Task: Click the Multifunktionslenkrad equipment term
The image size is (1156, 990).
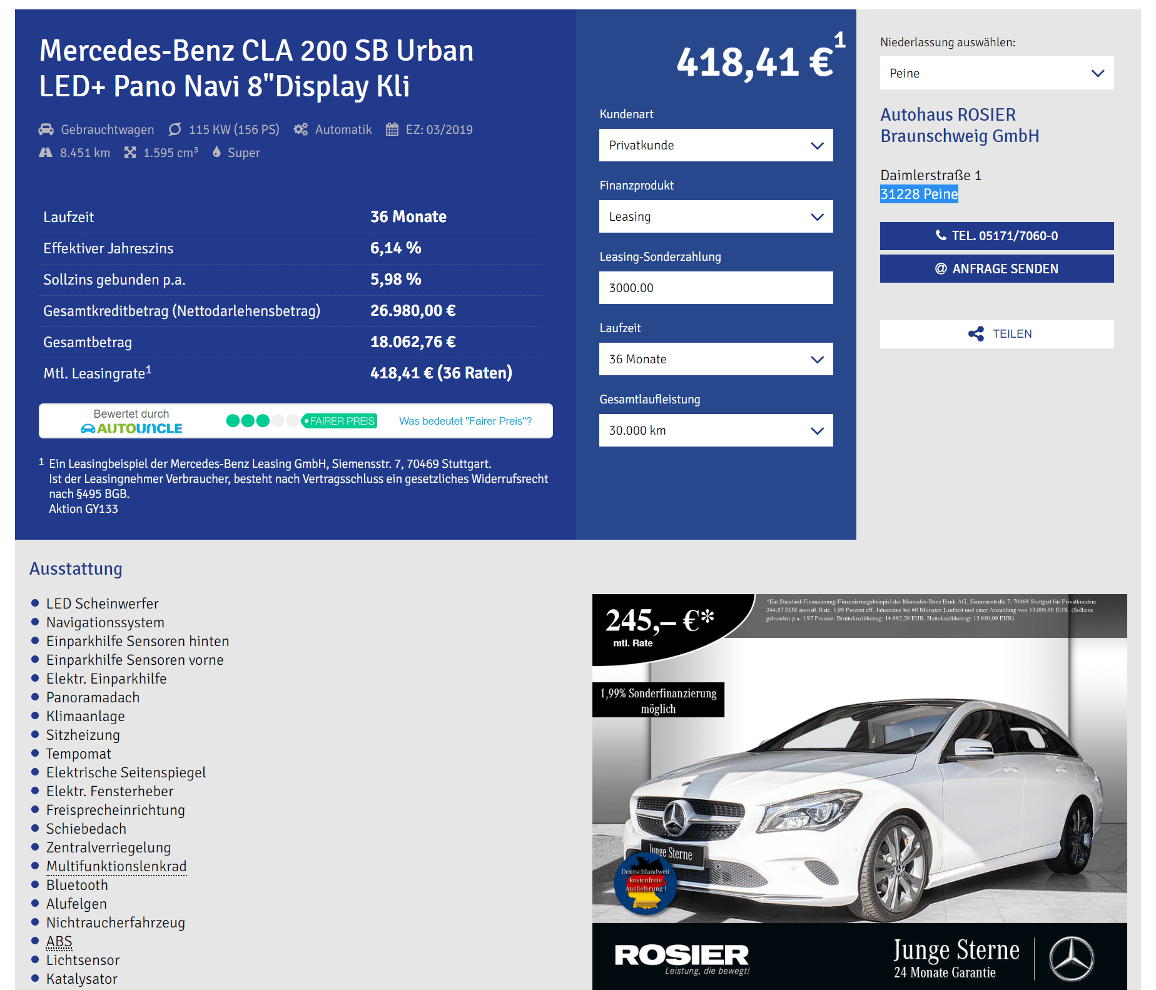Action: pyautogui.click(x=116, y=866)
